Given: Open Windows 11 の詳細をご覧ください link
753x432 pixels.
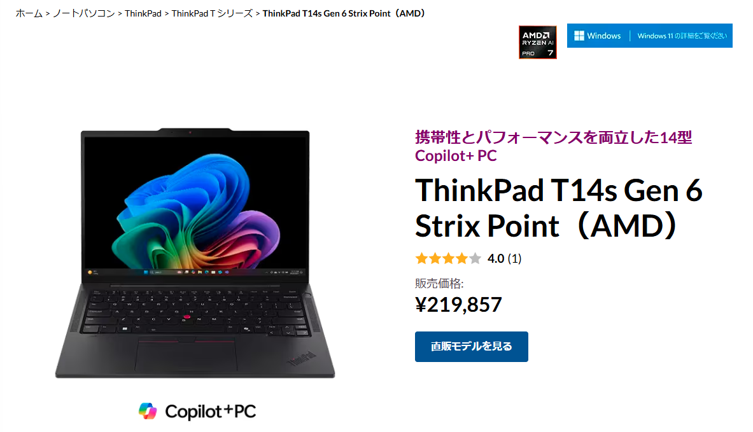Looking at the screenshot, I should 682,36.
